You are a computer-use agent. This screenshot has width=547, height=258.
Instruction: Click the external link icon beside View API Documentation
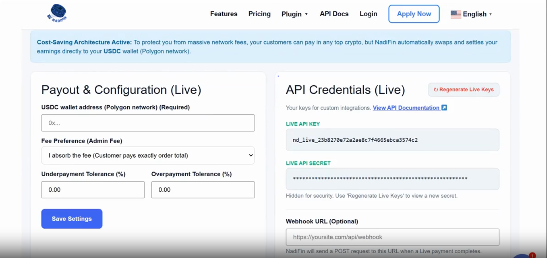click(x=444, y=108)
